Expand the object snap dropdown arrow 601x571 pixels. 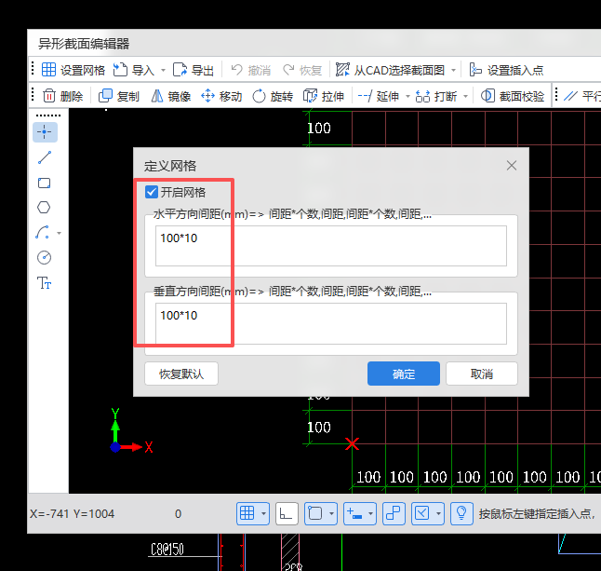click(331, 513)
